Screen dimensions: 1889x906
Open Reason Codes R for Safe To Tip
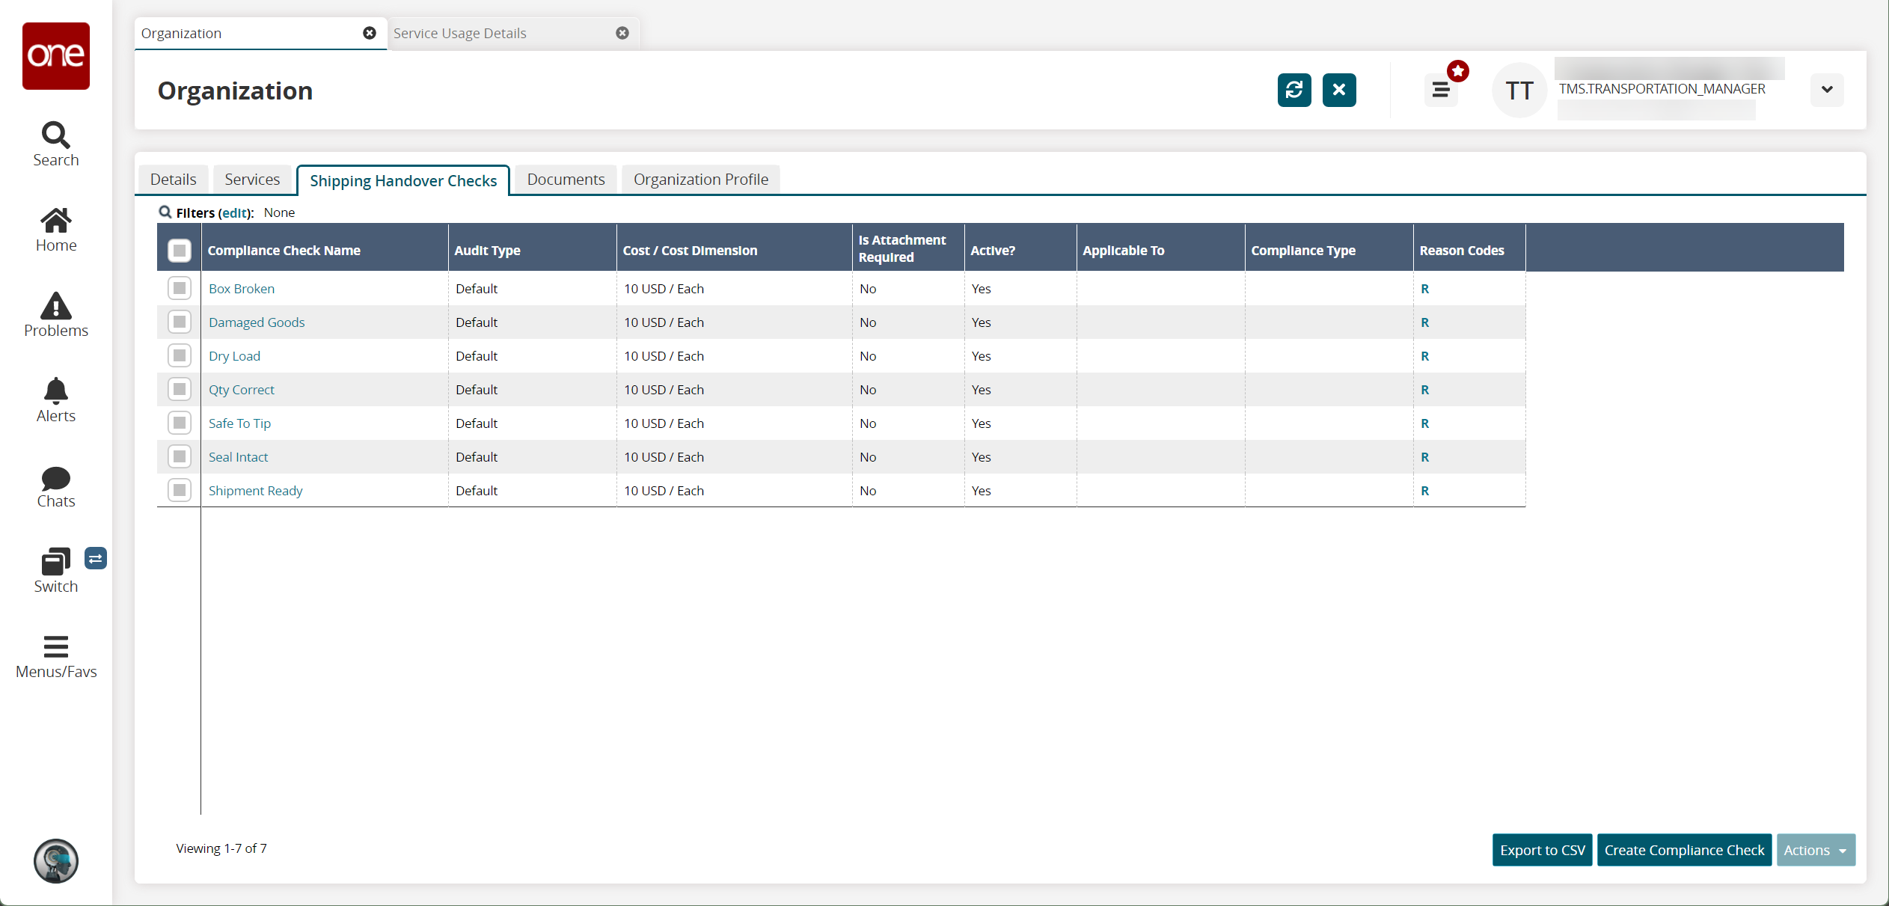[x=1425, y=423]
